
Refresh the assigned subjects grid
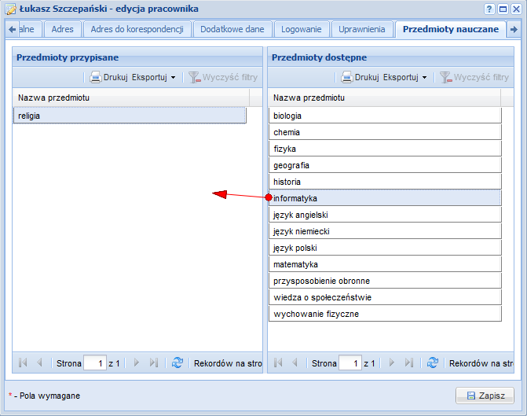click(177, 363)
